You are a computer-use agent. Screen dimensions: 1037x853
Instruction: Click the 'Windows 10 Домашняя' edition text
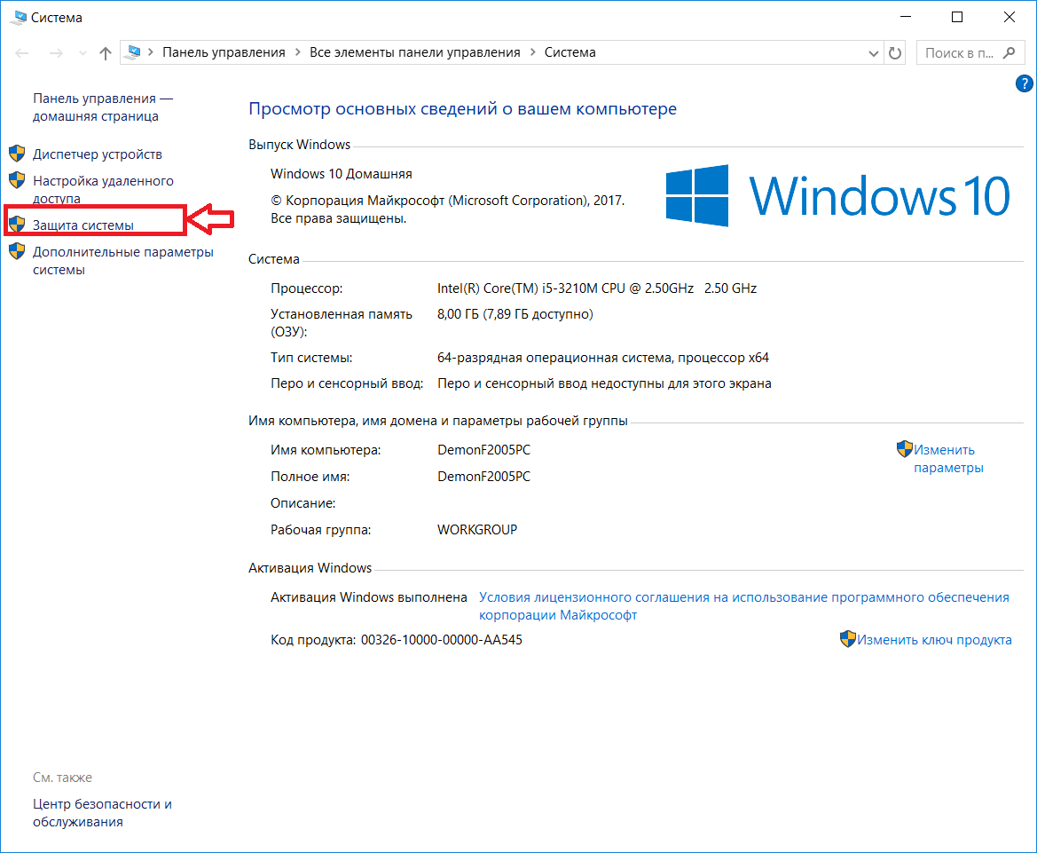point(342,174)
